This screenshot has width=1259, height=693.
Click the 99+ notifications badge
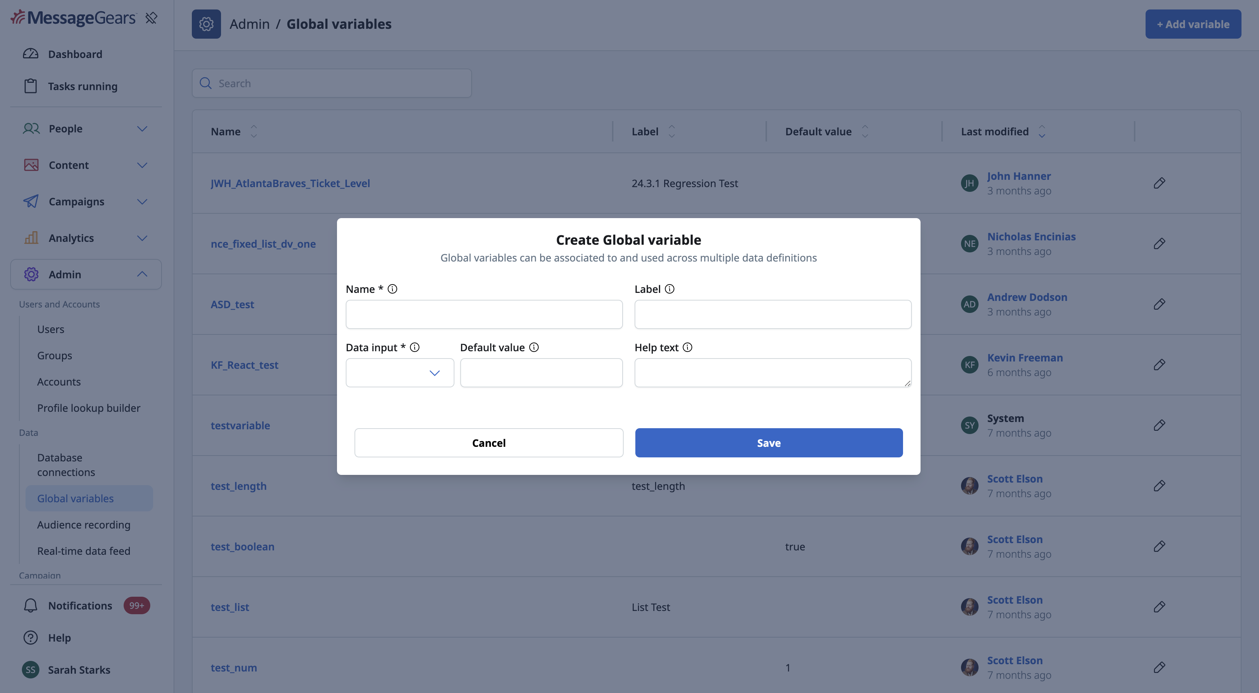click(137, 605)
